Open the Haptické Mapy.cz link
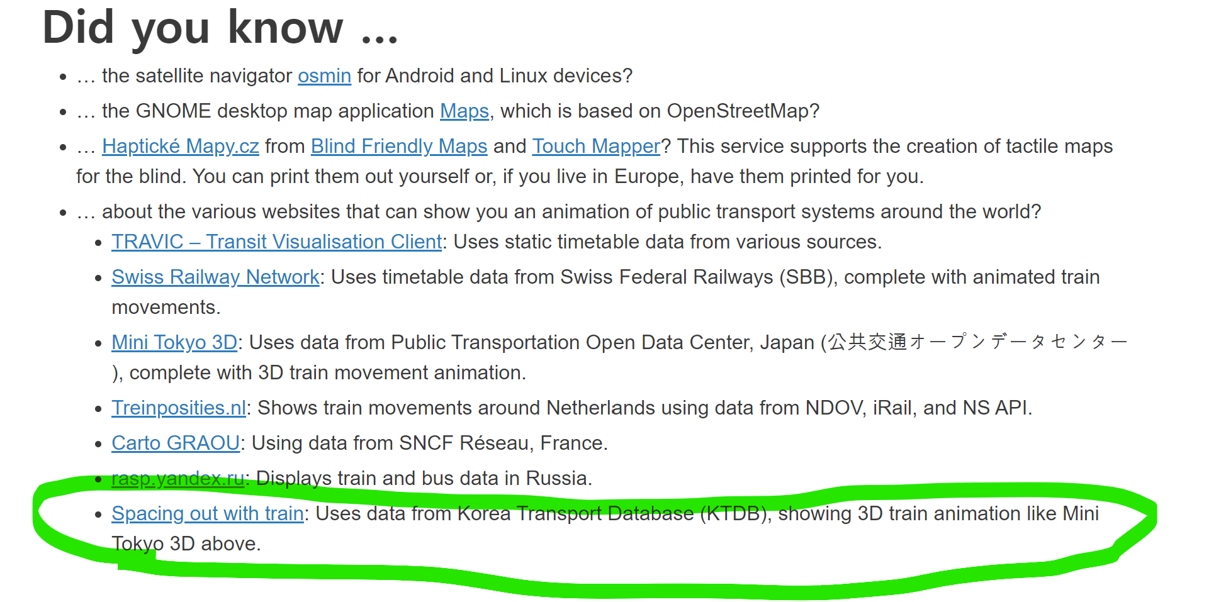 [x=181, y=147]
